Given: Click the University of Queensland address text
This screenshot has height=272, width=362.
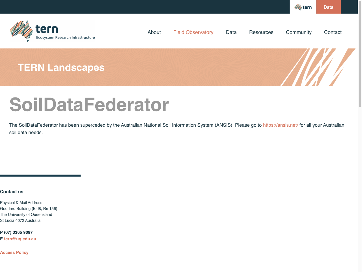Looking at the screenshot, I should tap(26, 214).
